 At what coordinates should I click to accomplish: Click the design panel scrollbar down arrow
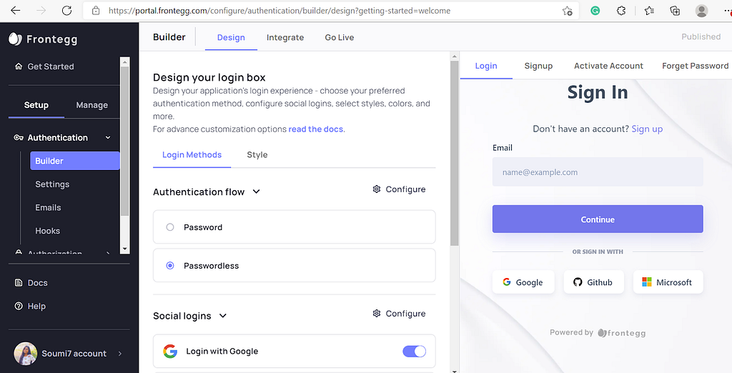pos(454,370)
